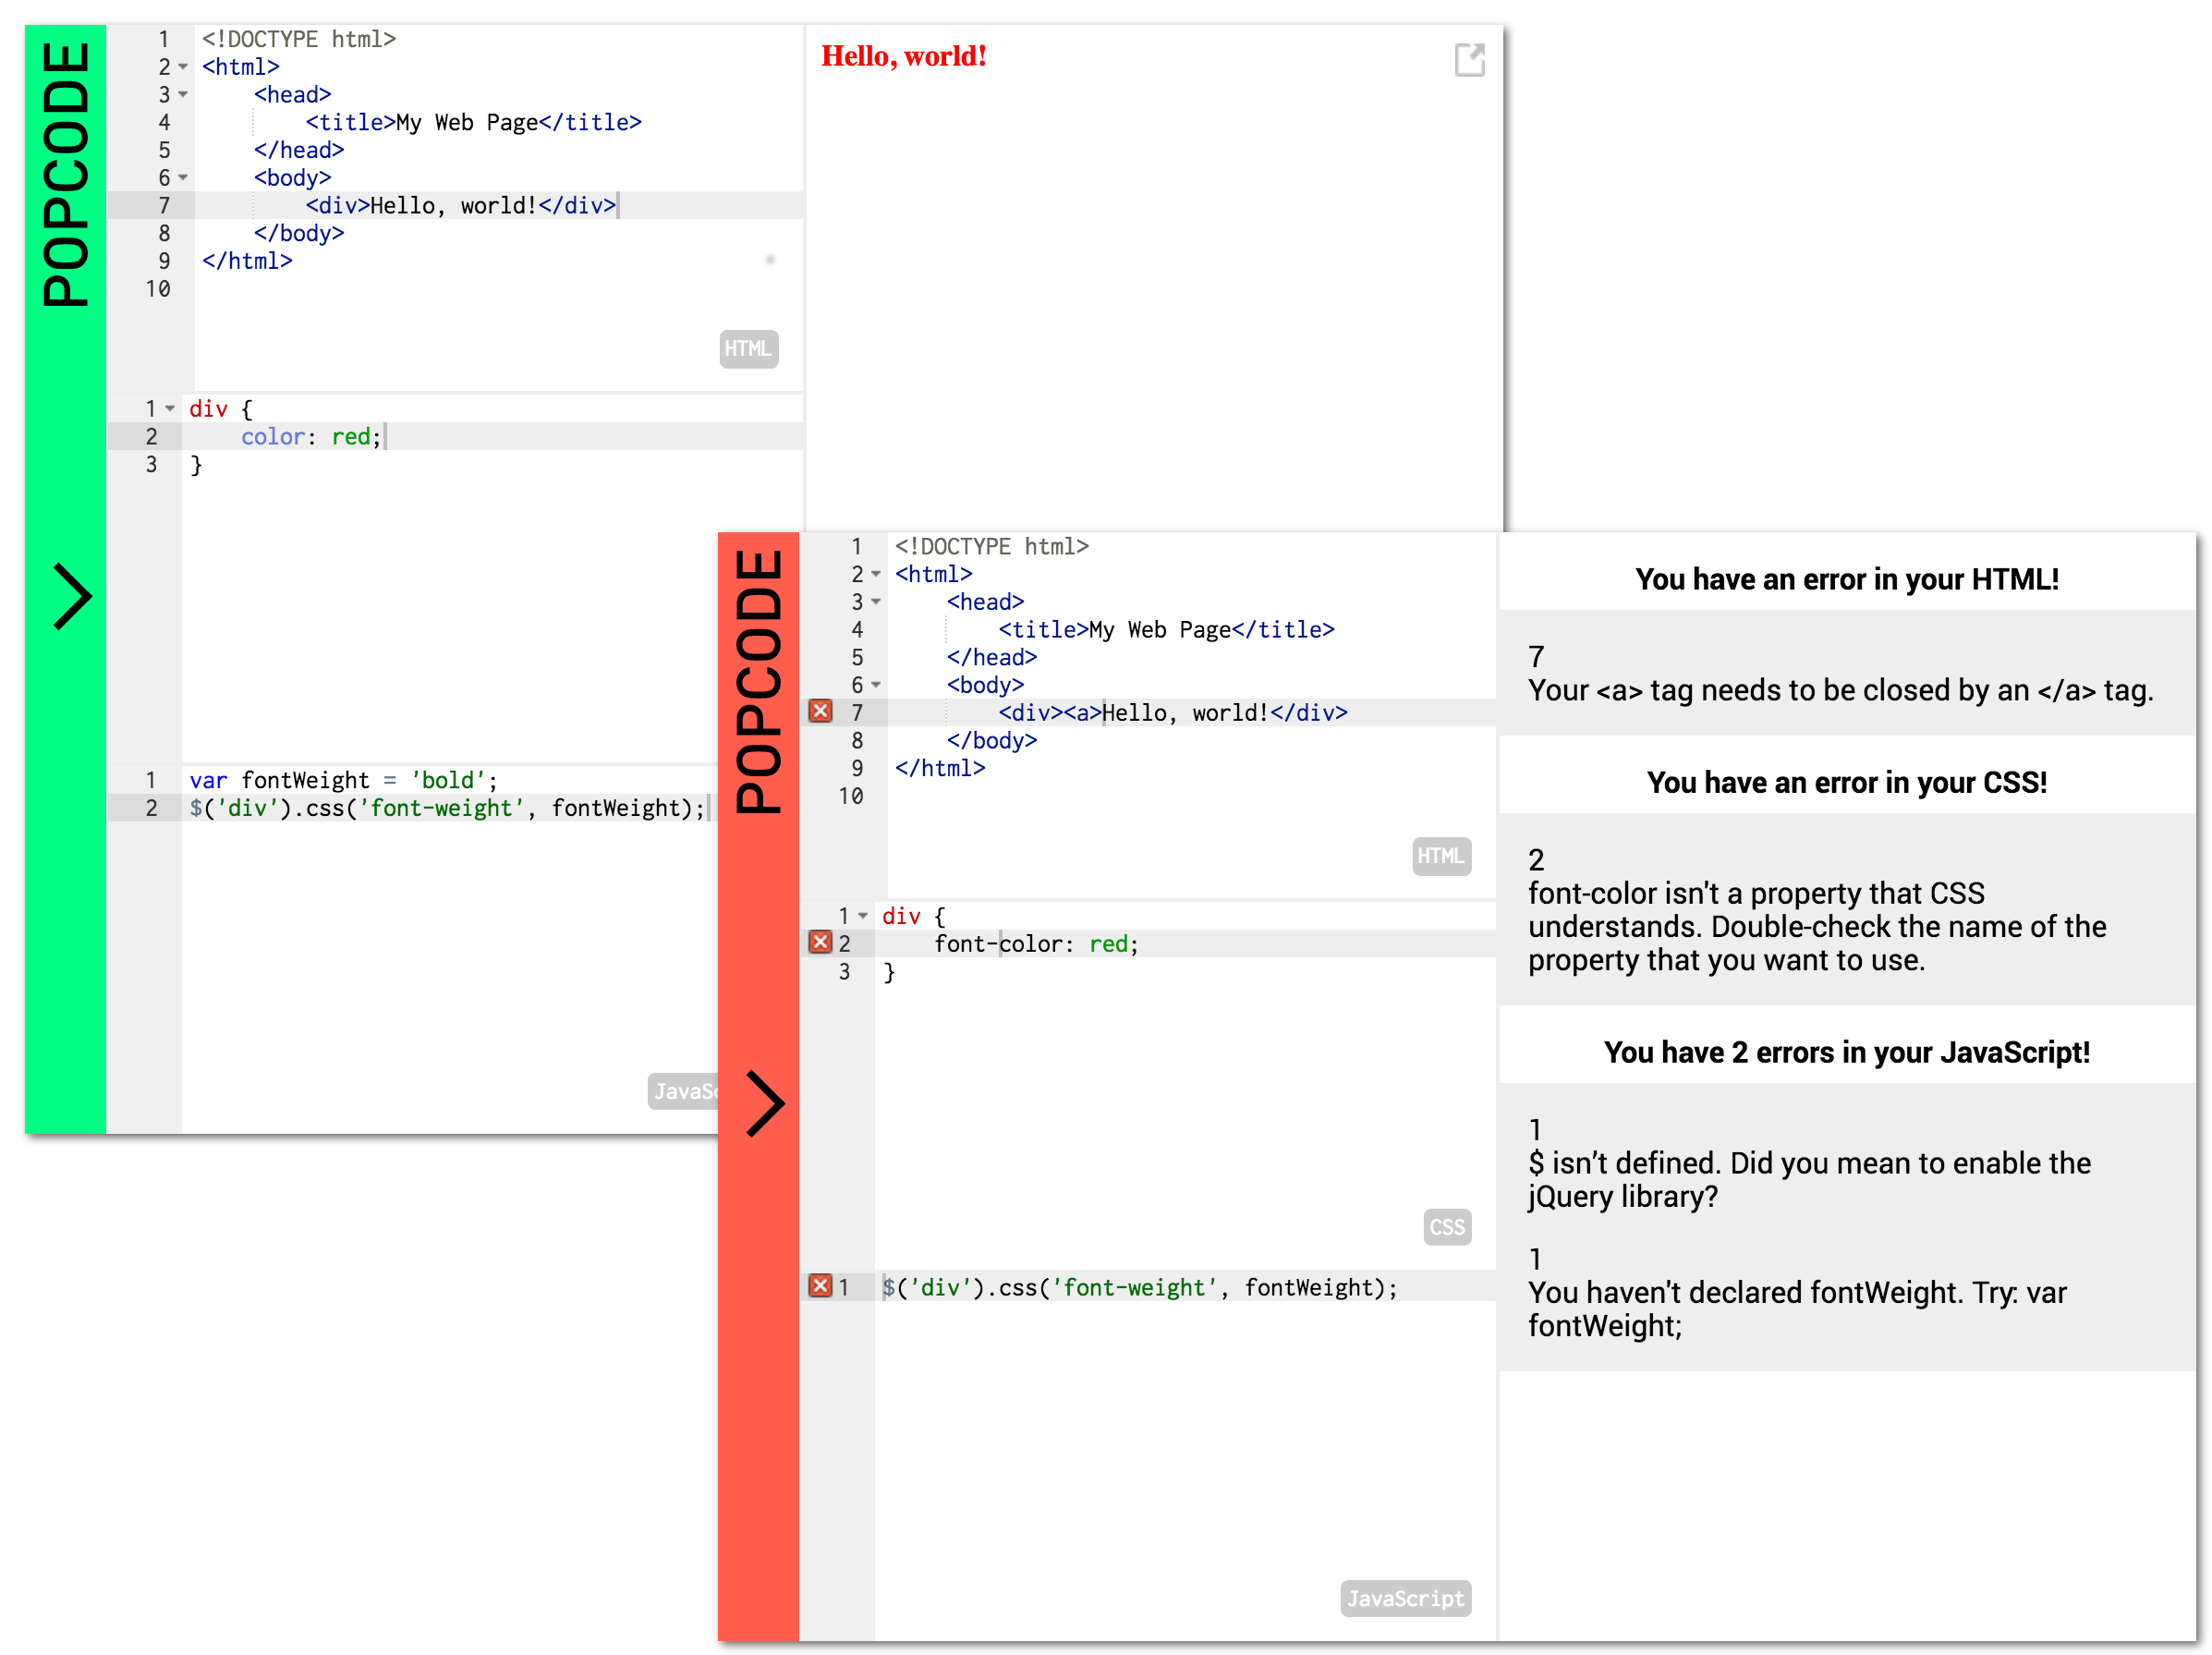Click the JavaScript label in red editor
This screenshot has height=1655, width=2212.
click(1405, 1598)
